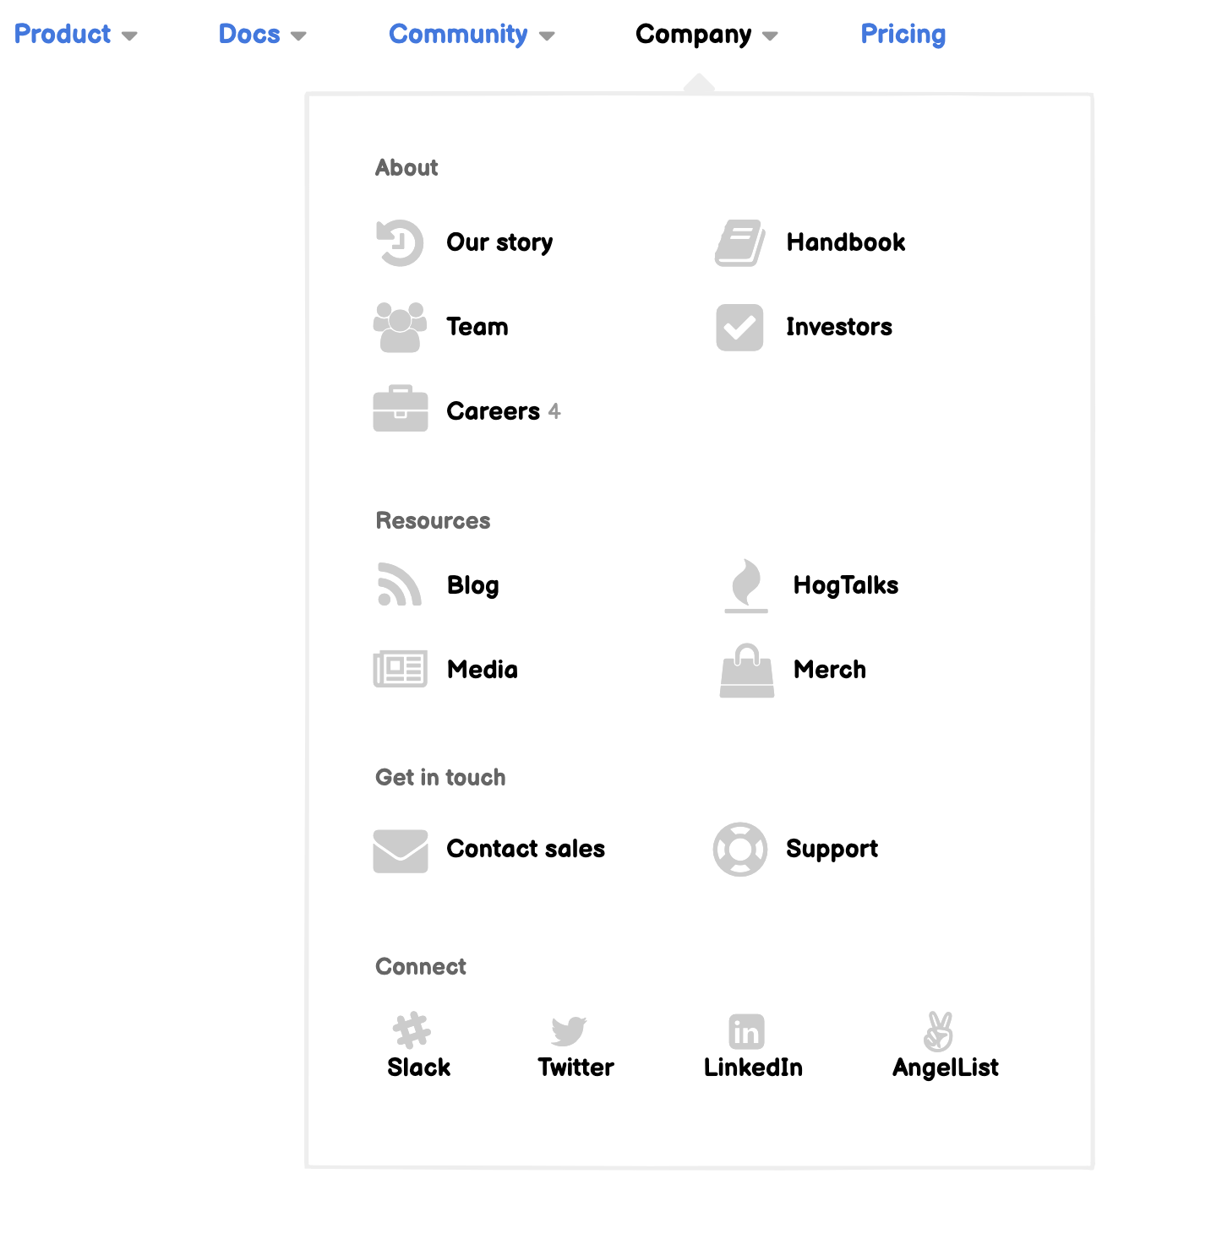Open the Community dropdown
This screenshot has height=1255, width=1222.
coord(471,34)
